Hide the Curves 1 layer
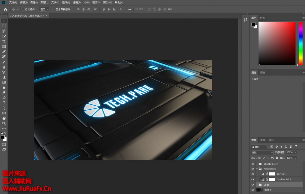Viewport: 305px width, 194px height. (x=253, y=174)
